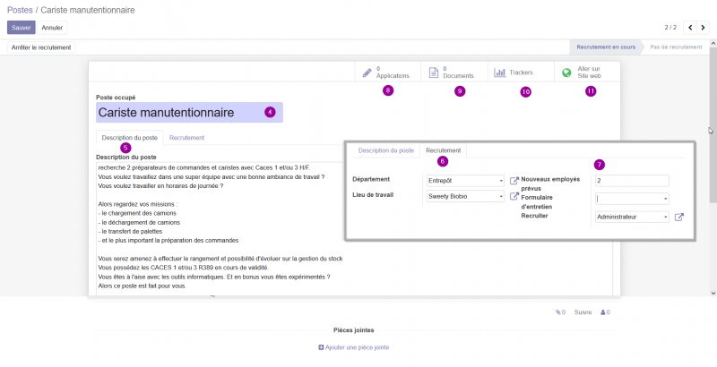Select the Pas de recrutement stage
This screenshot has width=717, height=367.
point(676,47)
